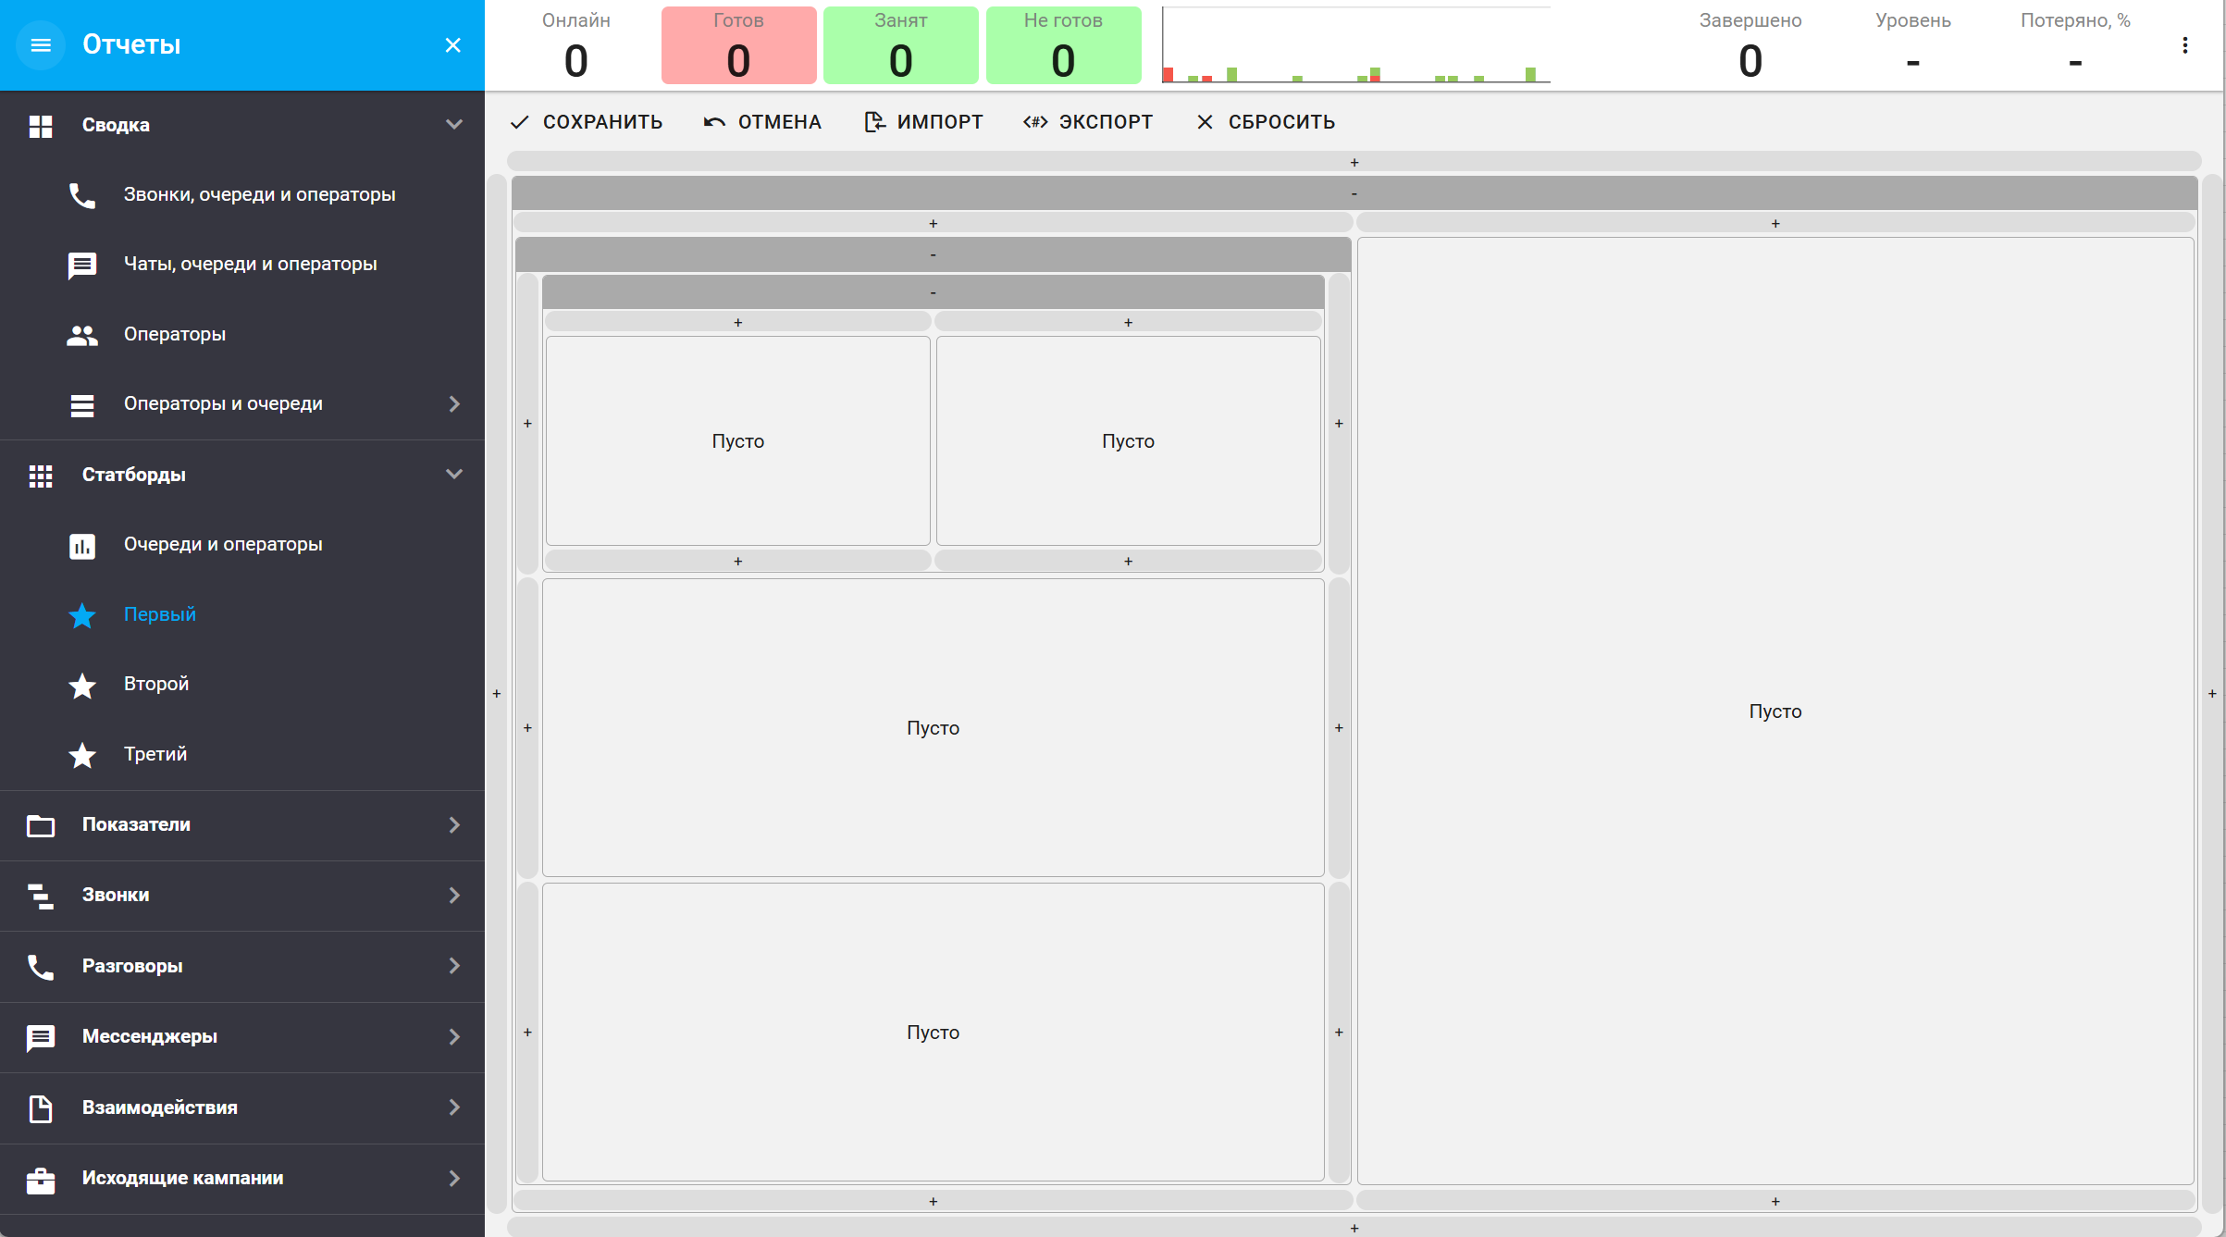The width and height of the screenshot is (2226, 1237).
Task: Close the Отчеты sidebar panel
Action: click(x=452, y=44)
